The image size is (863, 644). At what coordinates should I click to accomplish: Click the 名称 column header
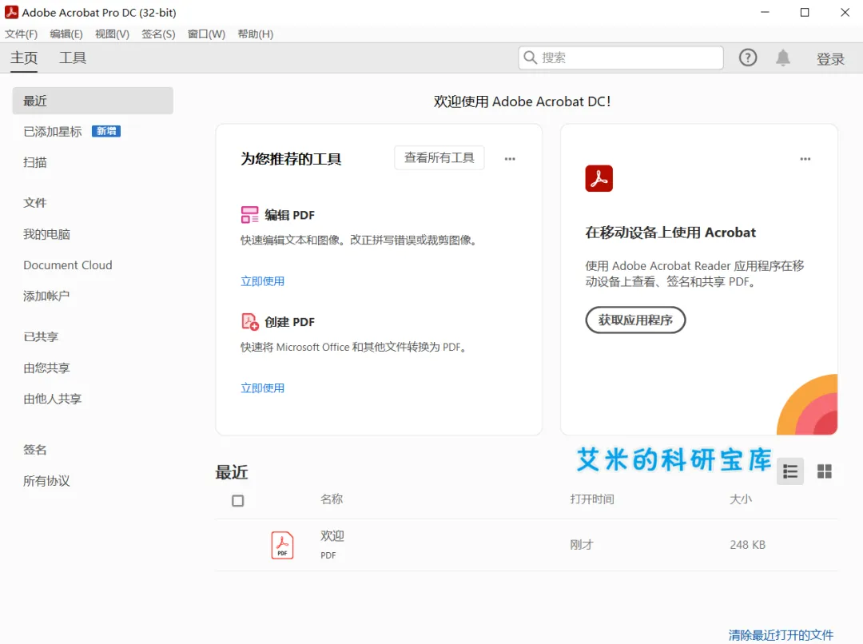pos(332,499)
